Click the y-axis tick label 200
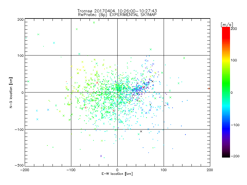This screenshot has height=185, width=247. coord(20,19)
